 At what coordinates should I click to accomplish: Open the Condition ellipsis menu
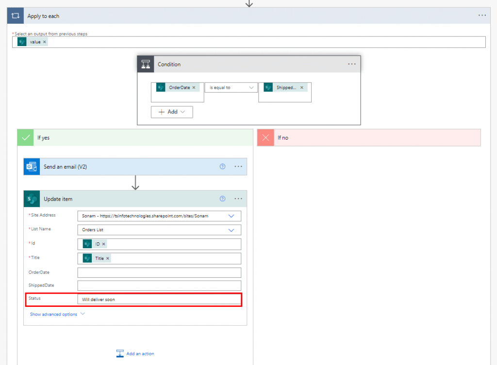coord(351,64)
